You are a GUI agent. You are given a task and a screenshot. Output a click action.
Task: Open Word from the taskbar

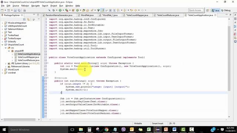click(174, 130)
